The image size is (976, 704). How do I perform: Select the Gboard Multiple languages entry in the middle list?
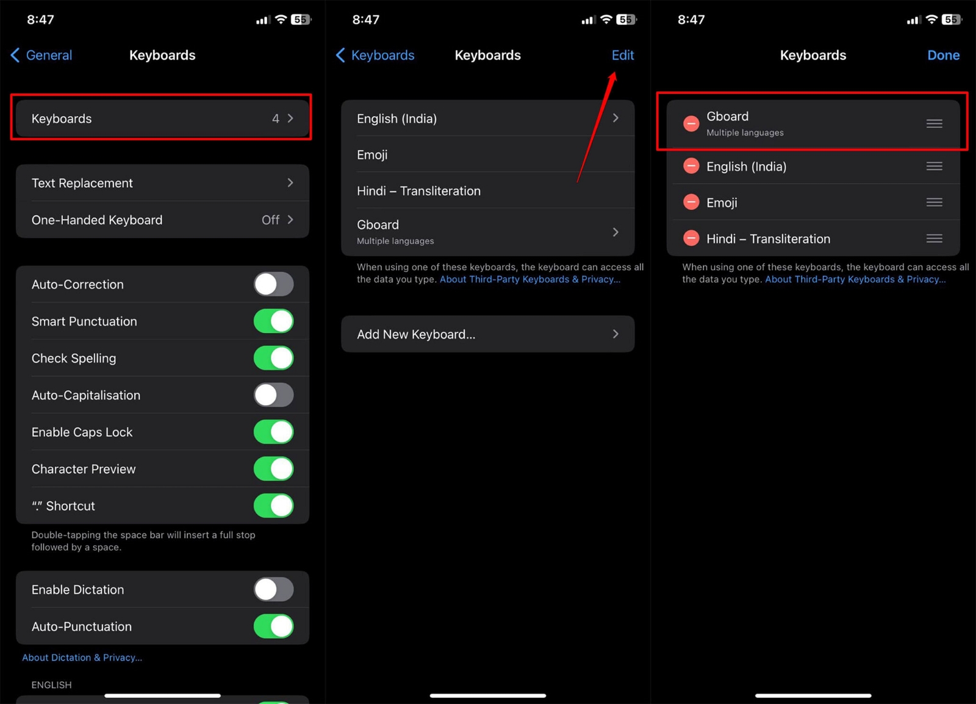[487, 232]
